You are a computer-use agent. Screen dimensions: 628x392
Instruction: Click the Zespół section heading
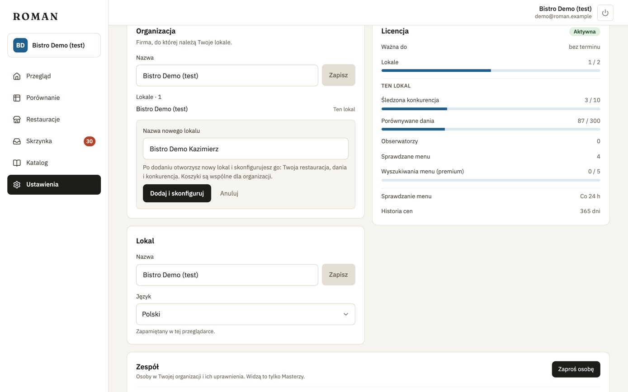click(147, 367)
